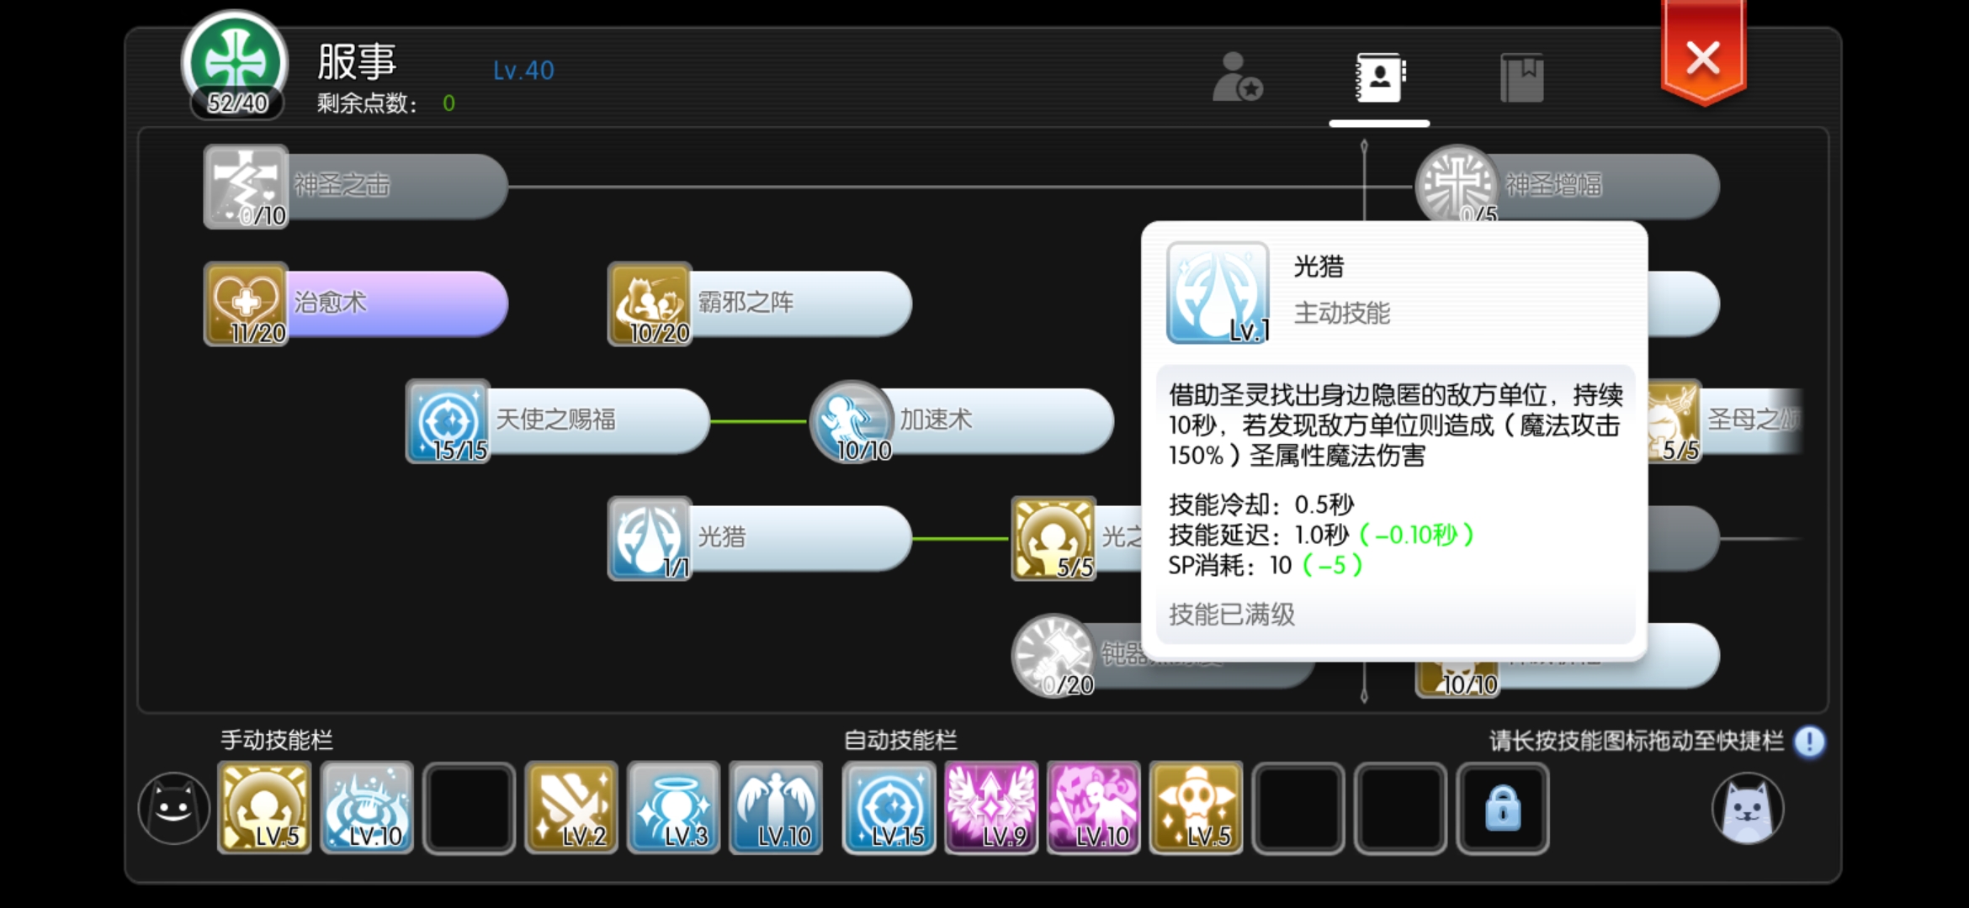Viewport: 1969px width, 908px height.
Task: Tap the 神圣之击 skill icon
Action: 246,187
